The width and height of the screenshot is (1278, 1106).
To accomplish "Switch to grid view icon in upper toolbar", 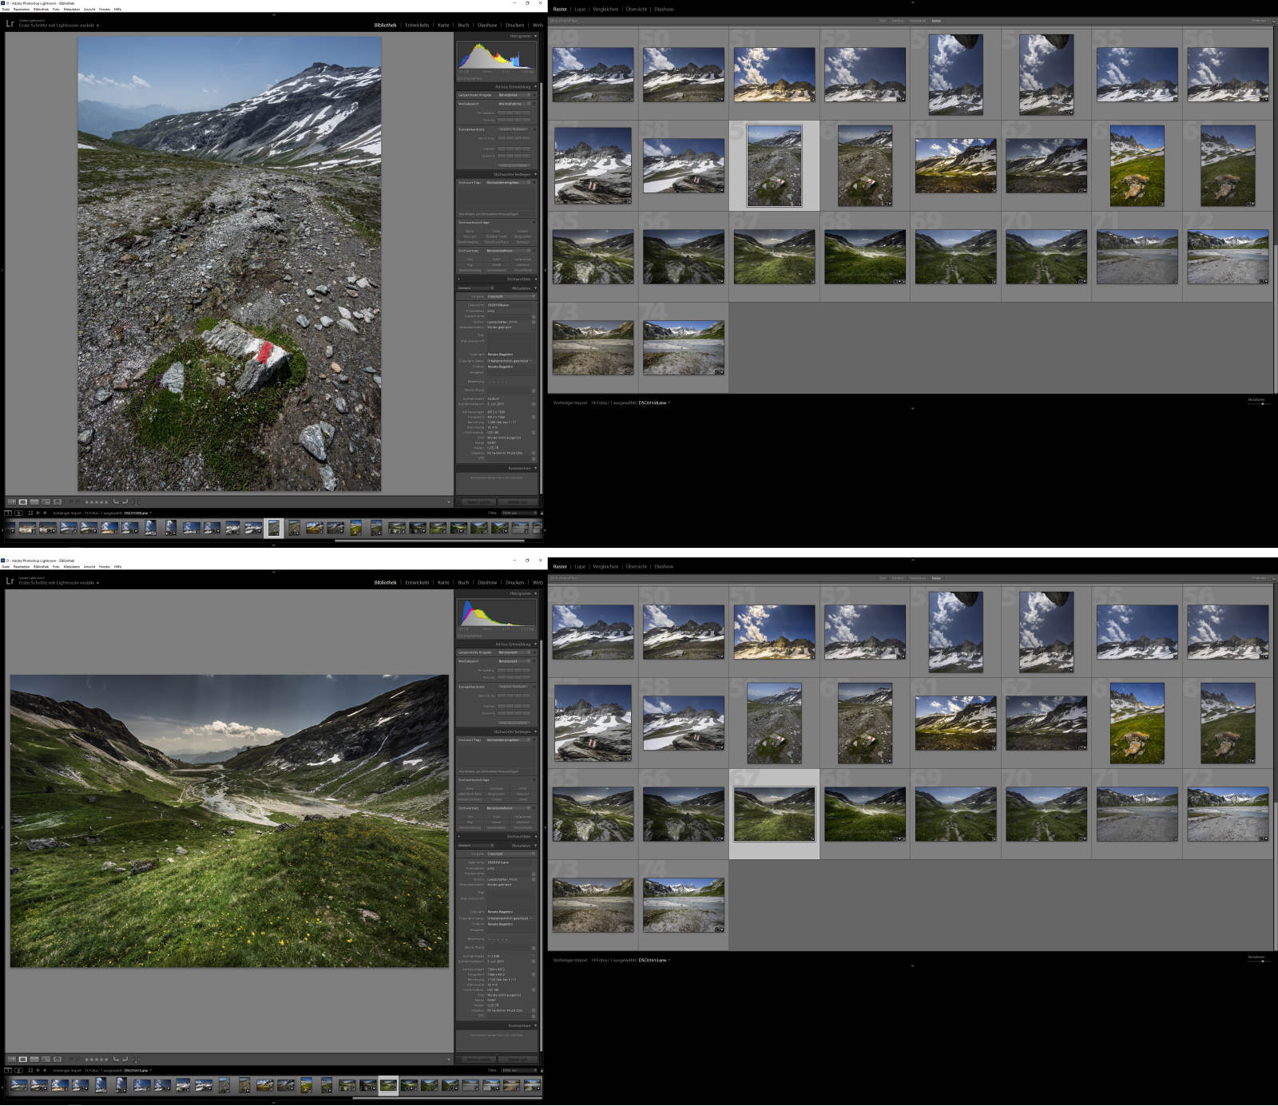I will (11, 501).
